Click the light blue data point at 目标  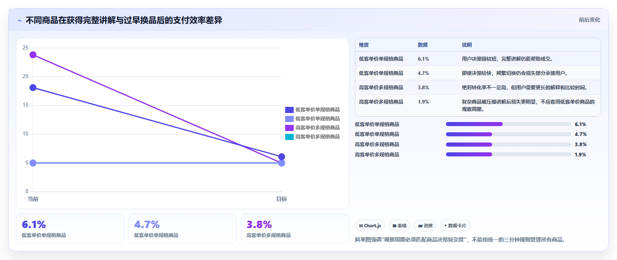282,163
